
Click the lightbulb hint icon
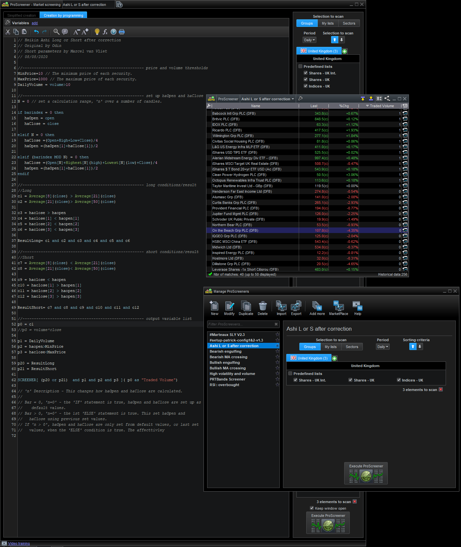[97, 32]
